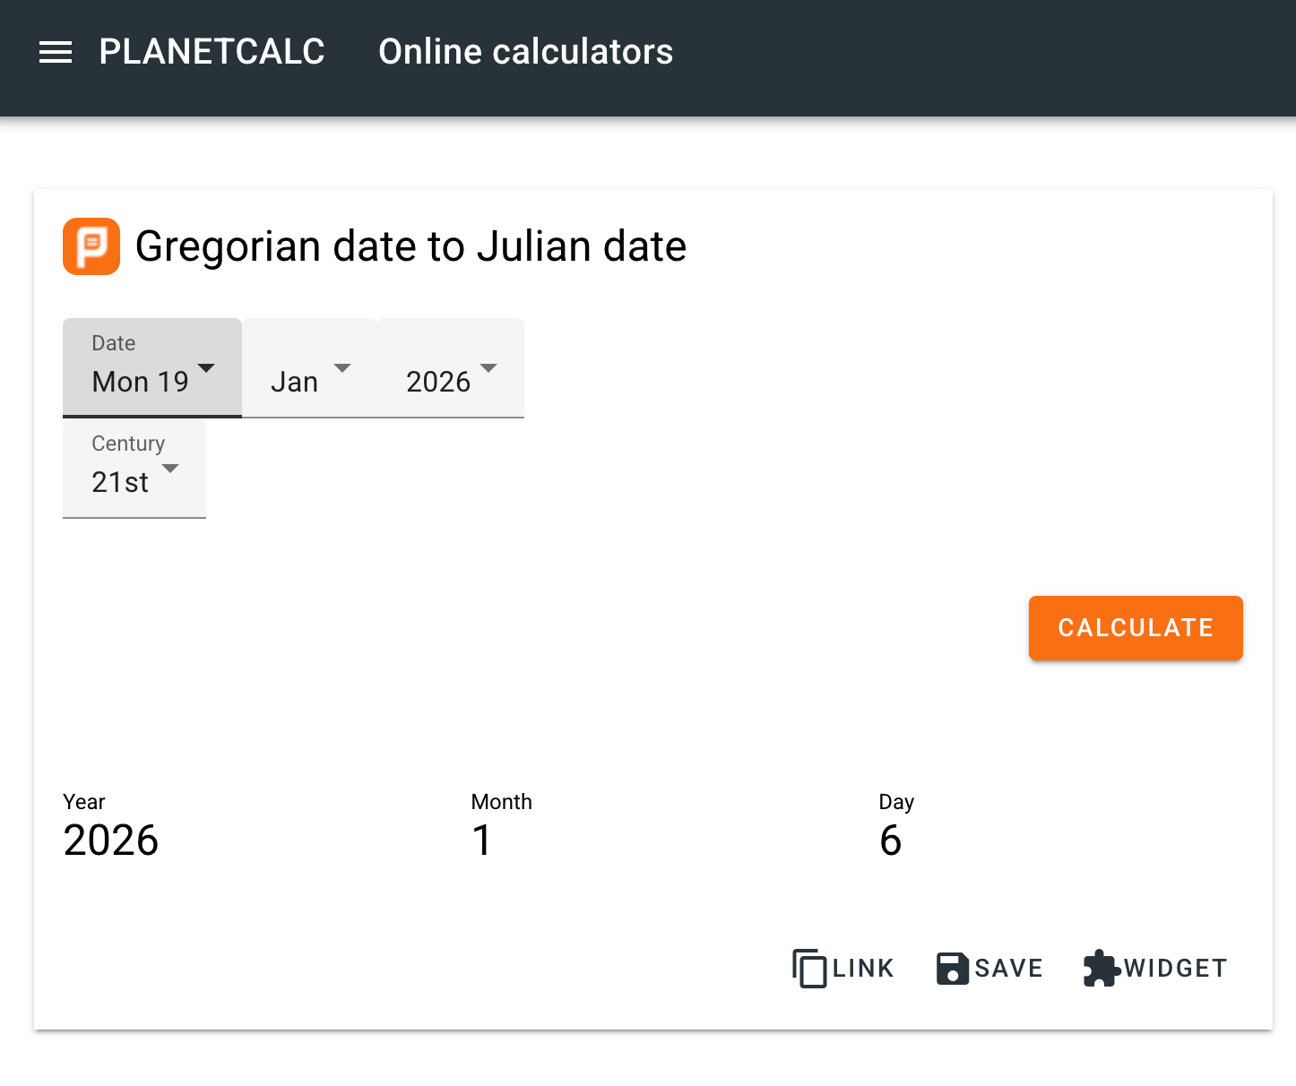The height and width of the screenshot is (1086, 1296).
Task: Click the SAVE text button
Action: tap(1009, 969)
